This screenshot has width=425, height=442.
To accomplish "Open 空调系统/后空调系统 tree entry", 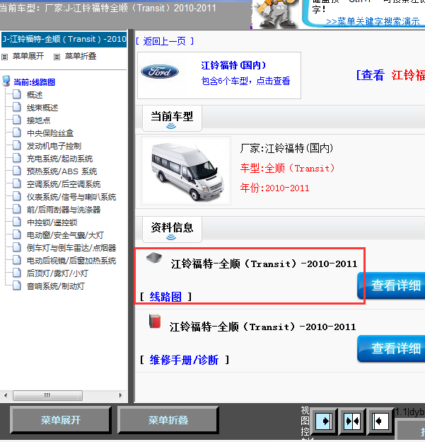I will 64,184.
